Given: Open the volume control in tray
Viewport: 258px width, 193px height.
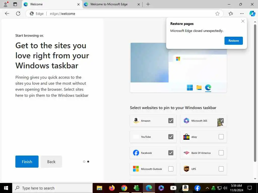Looking at the screenshot, I should tap(225, 188).
